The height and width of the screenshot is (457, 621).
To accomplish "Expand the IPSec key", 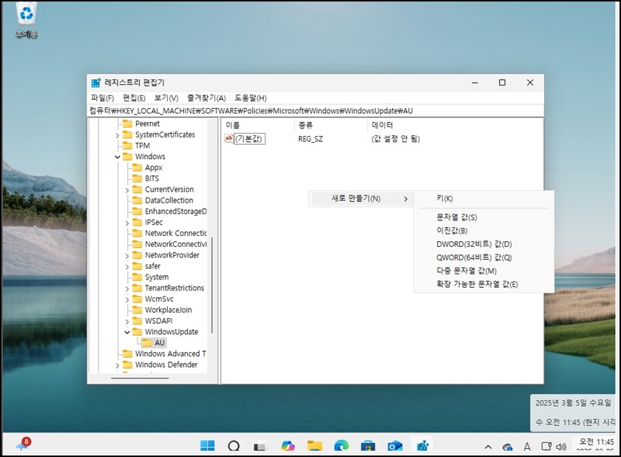I will point(127,223).
